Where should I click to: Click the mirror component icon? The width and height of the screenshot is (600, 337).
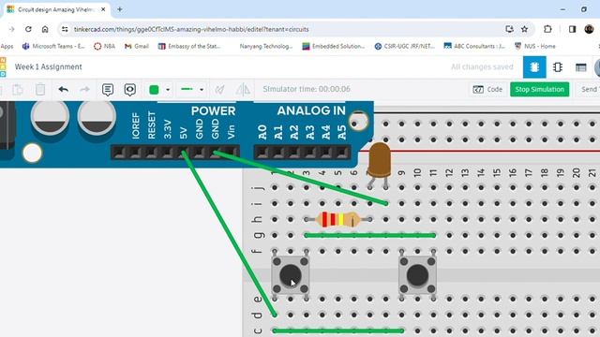(243, 90)
